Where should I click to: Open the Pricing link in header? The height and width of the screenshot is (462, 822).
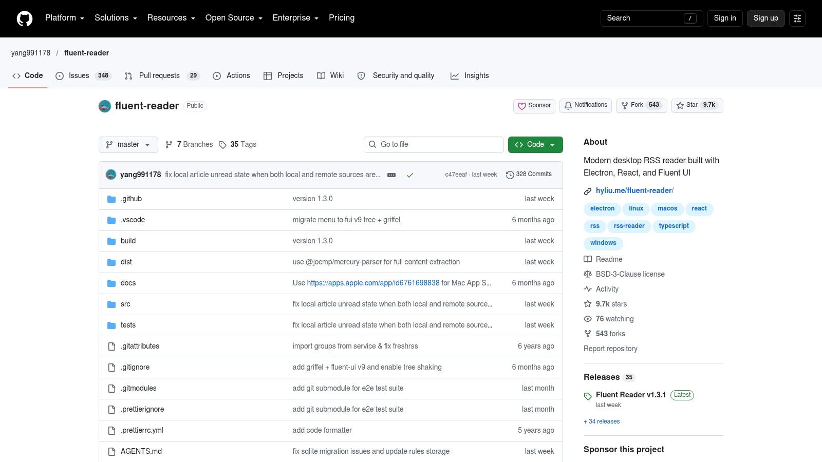tap(342, 18)
